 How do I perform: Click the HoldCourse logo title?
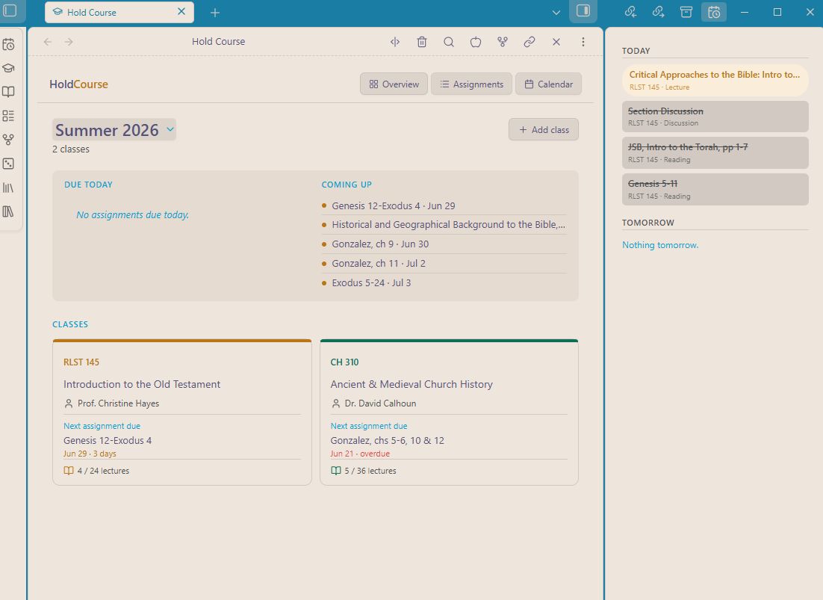tap(78, 84)
